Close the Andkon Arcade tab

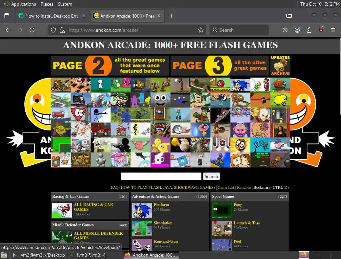coord(159,16)
